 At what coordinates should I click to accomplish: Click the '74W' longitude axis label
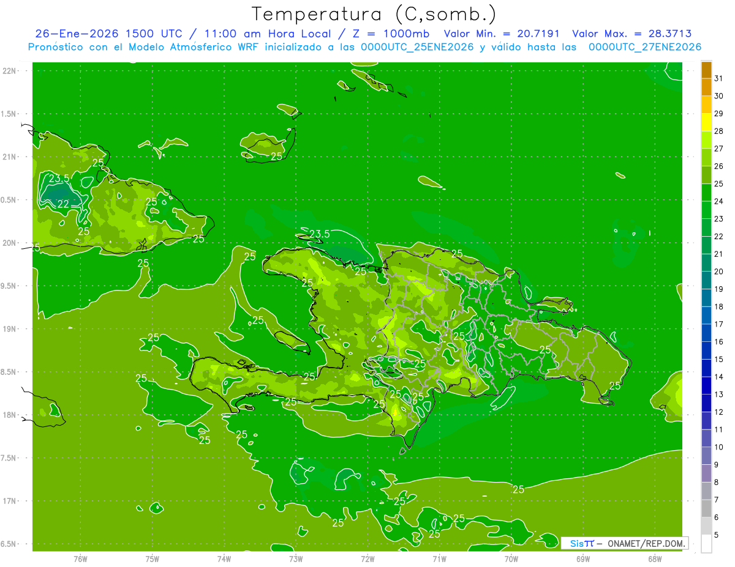point(224,559)
